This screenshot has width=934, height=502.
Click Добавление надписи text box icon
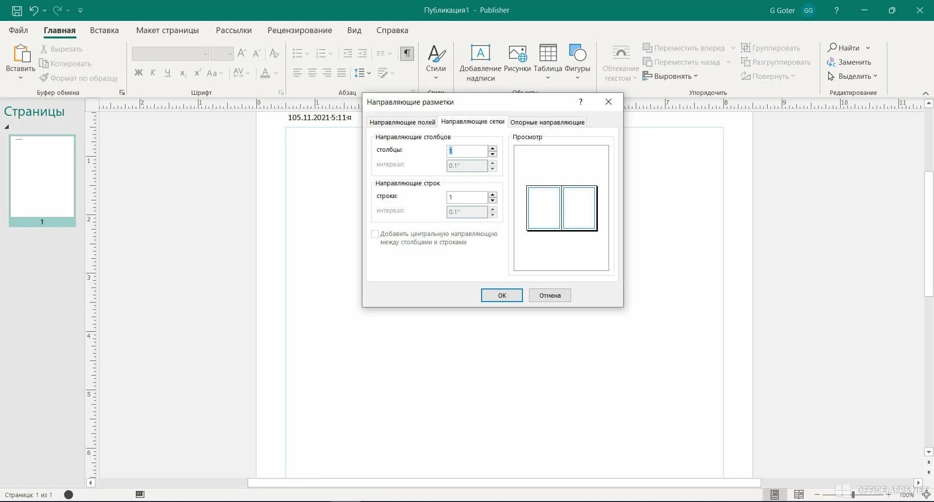point(480,53)
